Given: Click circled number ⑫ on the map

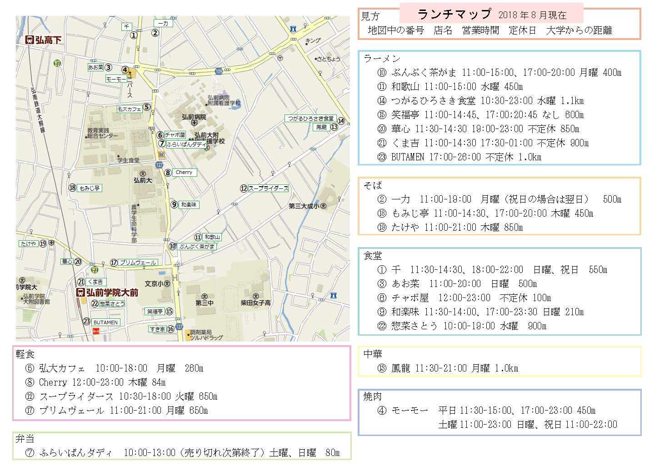Looking at the screenshot, I should (x=244, y=188).
